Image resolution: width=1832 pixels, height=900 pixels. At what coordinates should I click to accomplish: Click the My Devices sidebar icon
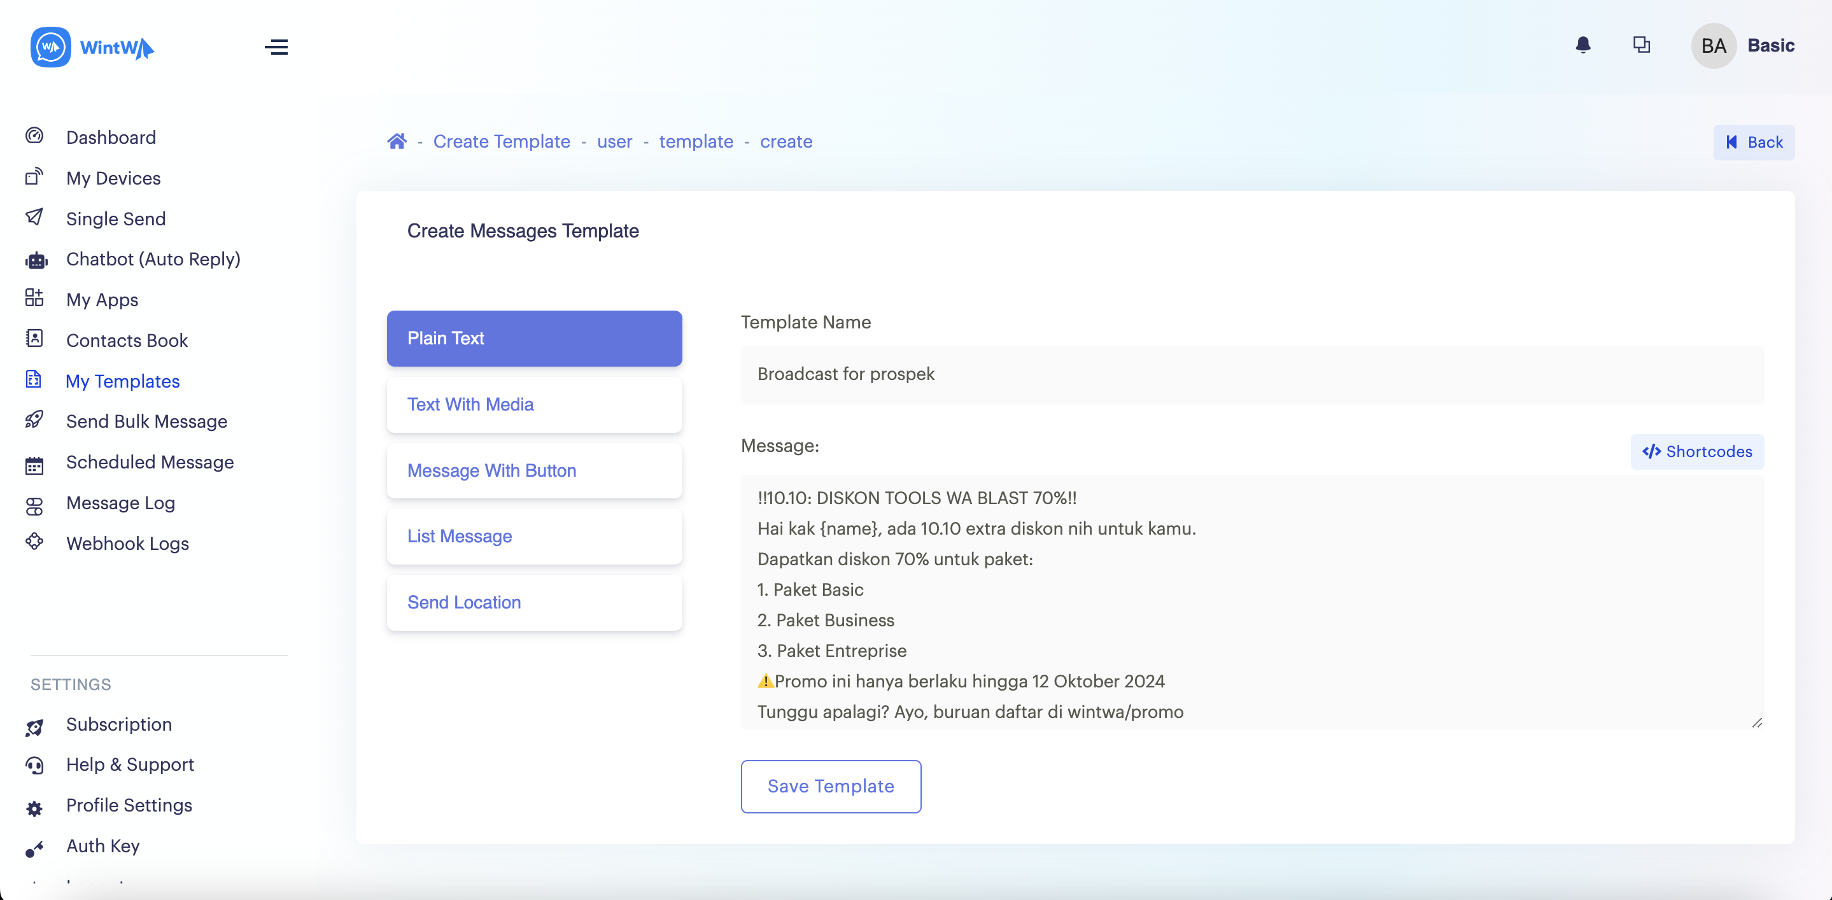coord(34,177)
